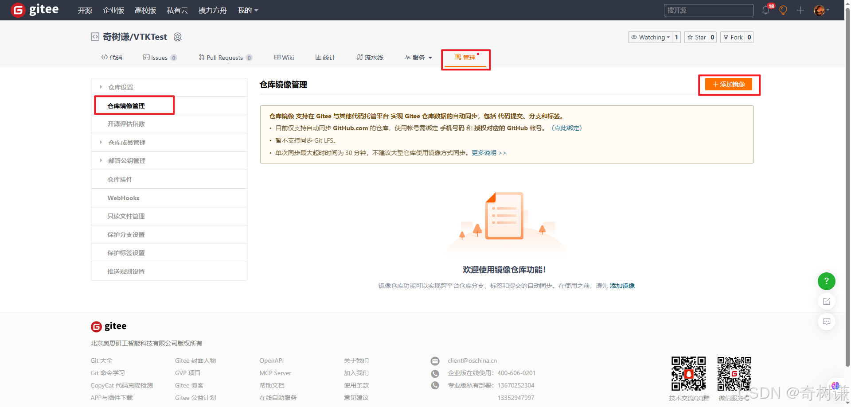The width and height of the screenshot is (851, 407).
Task: Open 保护分支设置 in the sidebar
Action: tap(169, 235)
